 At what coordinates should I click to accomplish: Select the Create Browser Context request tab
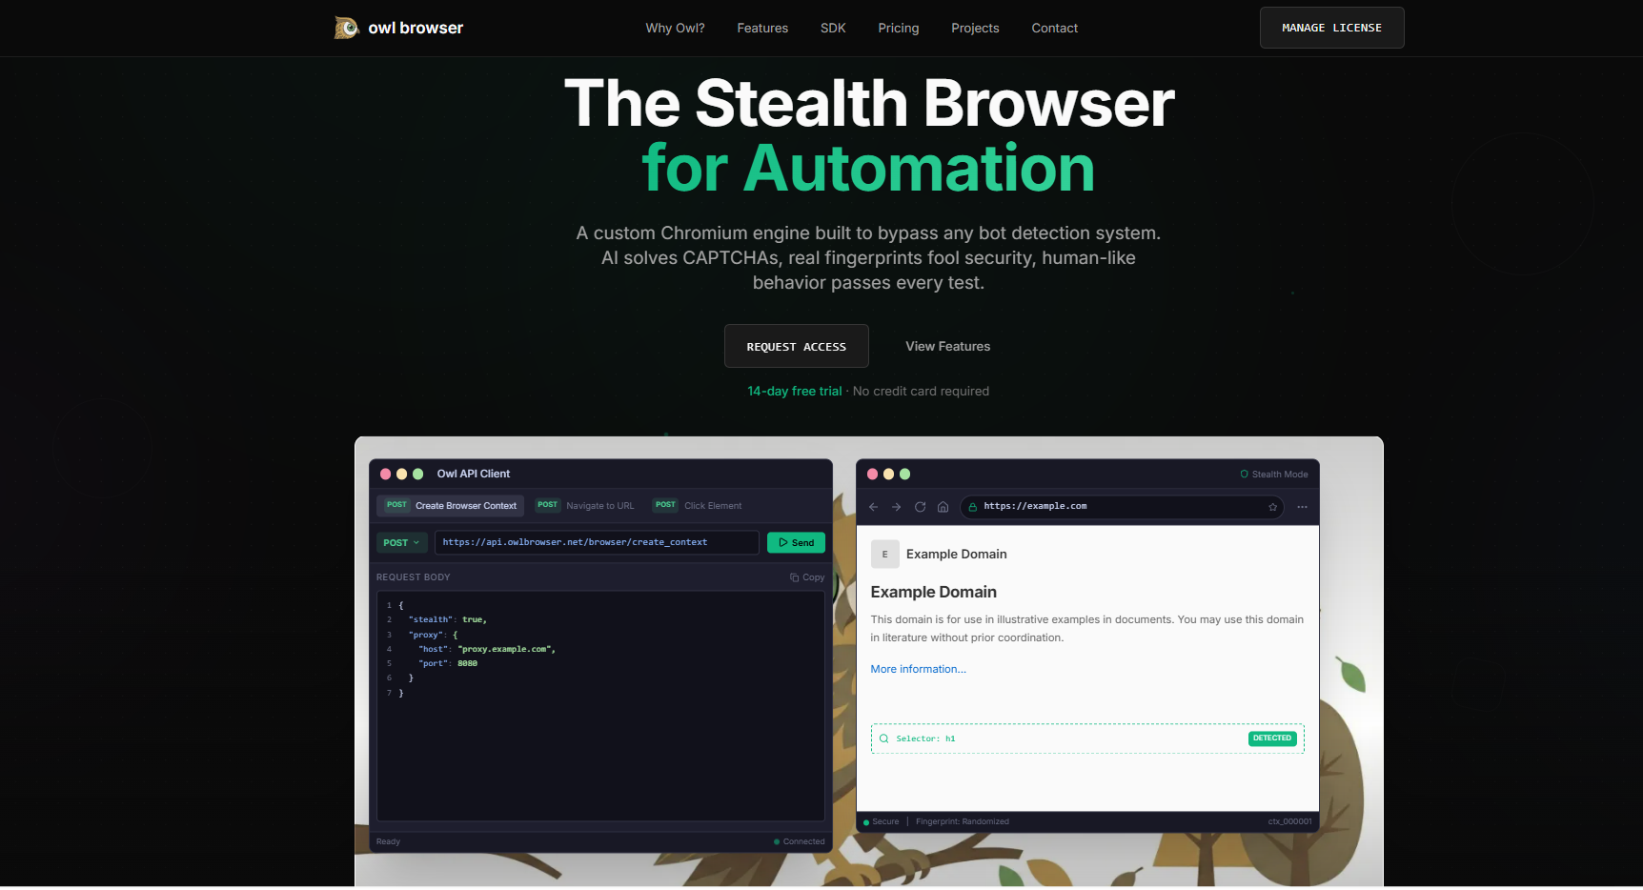[449, 505]
